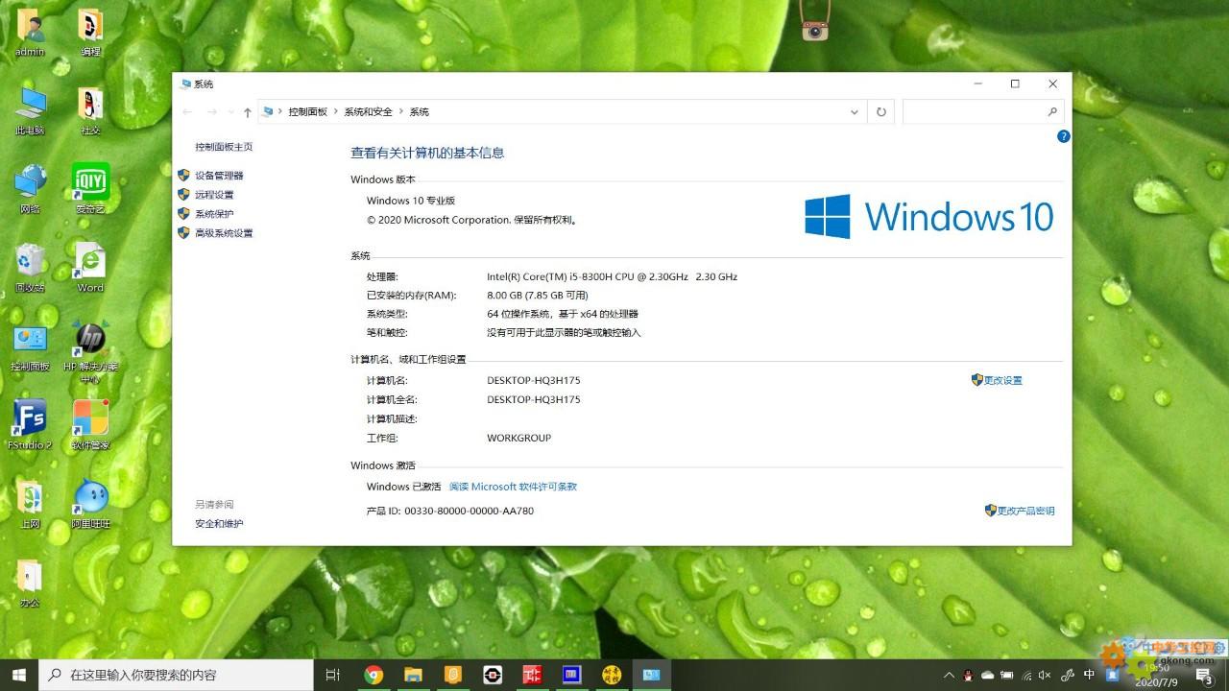Open 高级系统设置 from the sidebar
This screenshot has height=691, width=1229.
(224, 233)
